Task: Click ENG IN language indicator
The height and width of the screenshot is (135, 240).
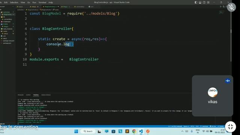Action: 198,131
